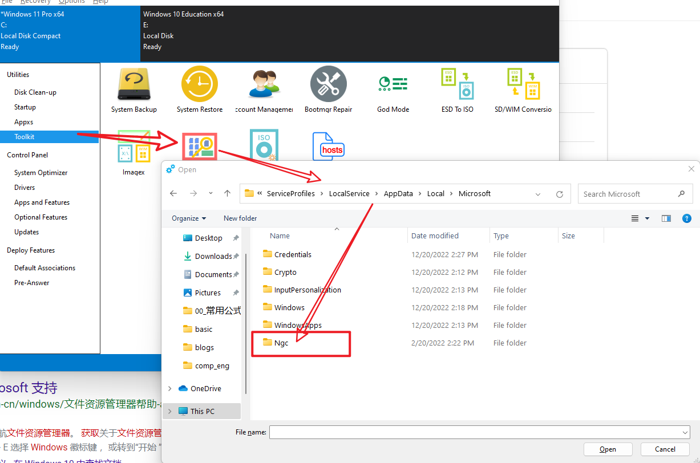Image resolution: width=700 pixels, height=463 pixels.
Task: Cancel the Open dialog
Action: [x=665, y=449]
